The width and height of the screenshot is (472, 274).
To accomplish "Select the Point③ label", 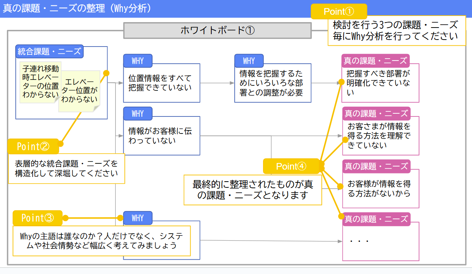I will (x=37, y=218).
